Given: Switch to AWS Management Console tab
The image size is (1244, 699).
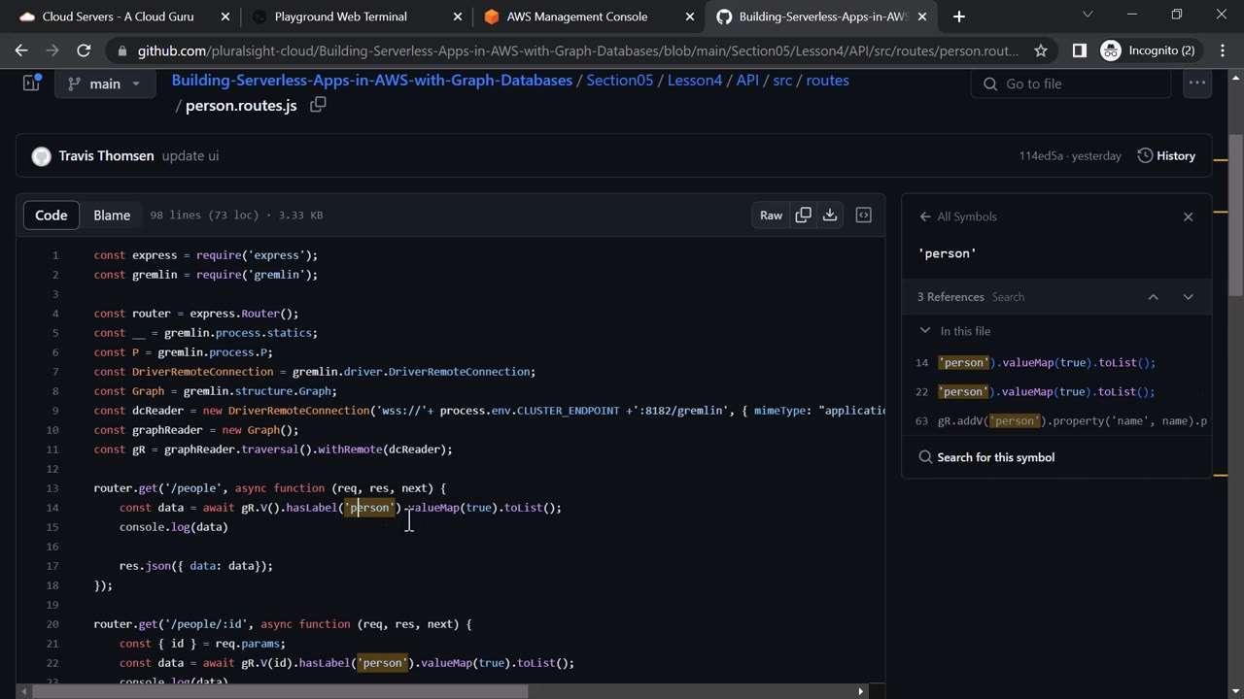Looking at the screenshot, I should (576, 17).
